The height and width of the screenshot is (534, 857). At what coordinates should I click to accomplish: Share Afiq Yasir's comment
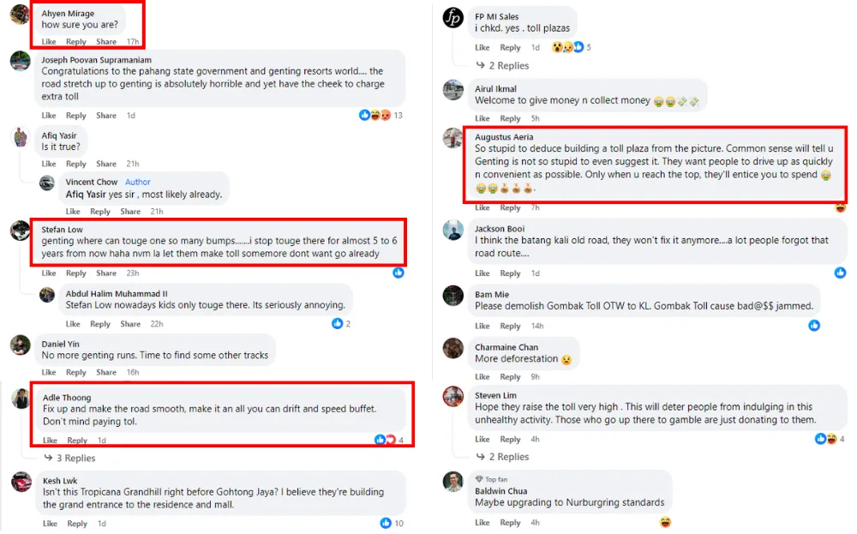tap(106, 164)
